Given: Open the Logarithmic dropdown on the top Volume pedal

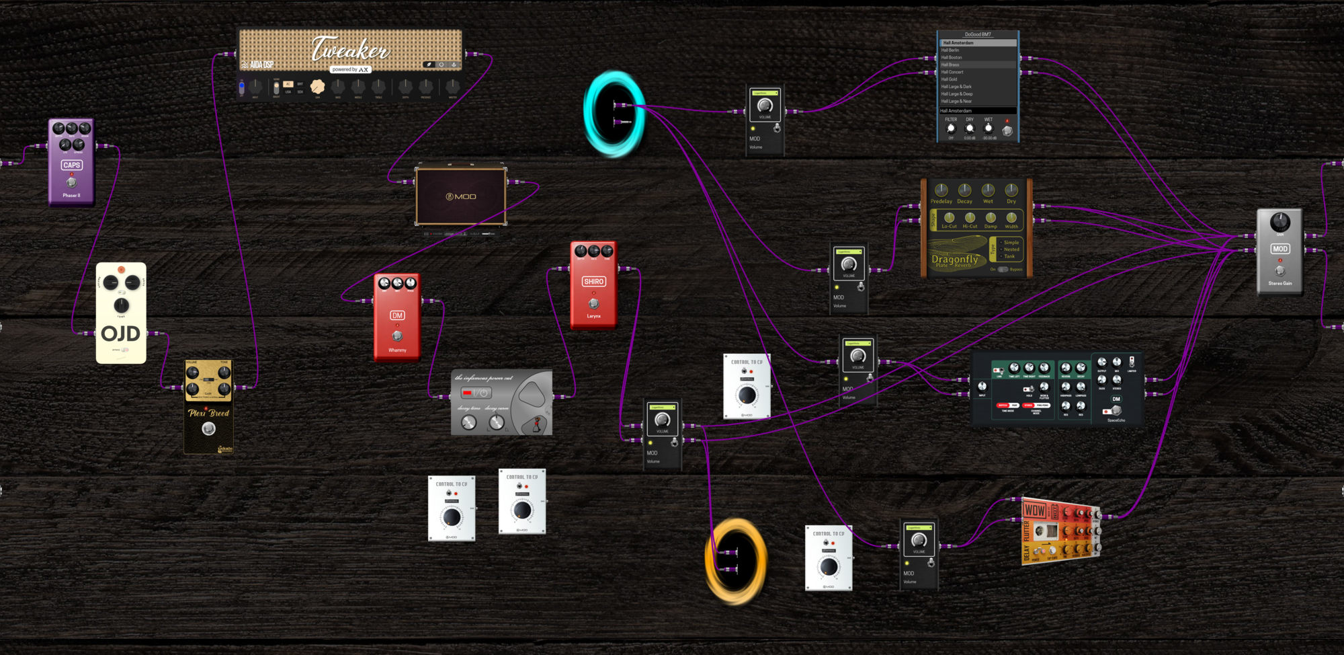Looking at the screenshot, I should 765,93.
